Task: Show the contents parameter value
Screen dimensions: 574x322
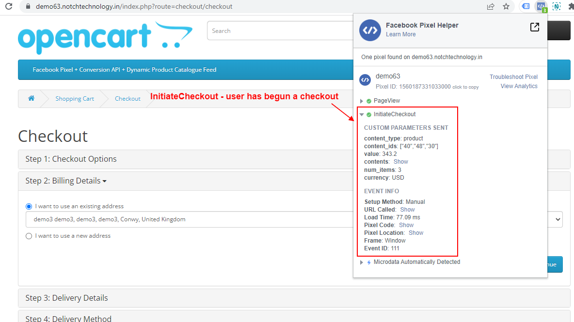Action: (x=401, y=161)
